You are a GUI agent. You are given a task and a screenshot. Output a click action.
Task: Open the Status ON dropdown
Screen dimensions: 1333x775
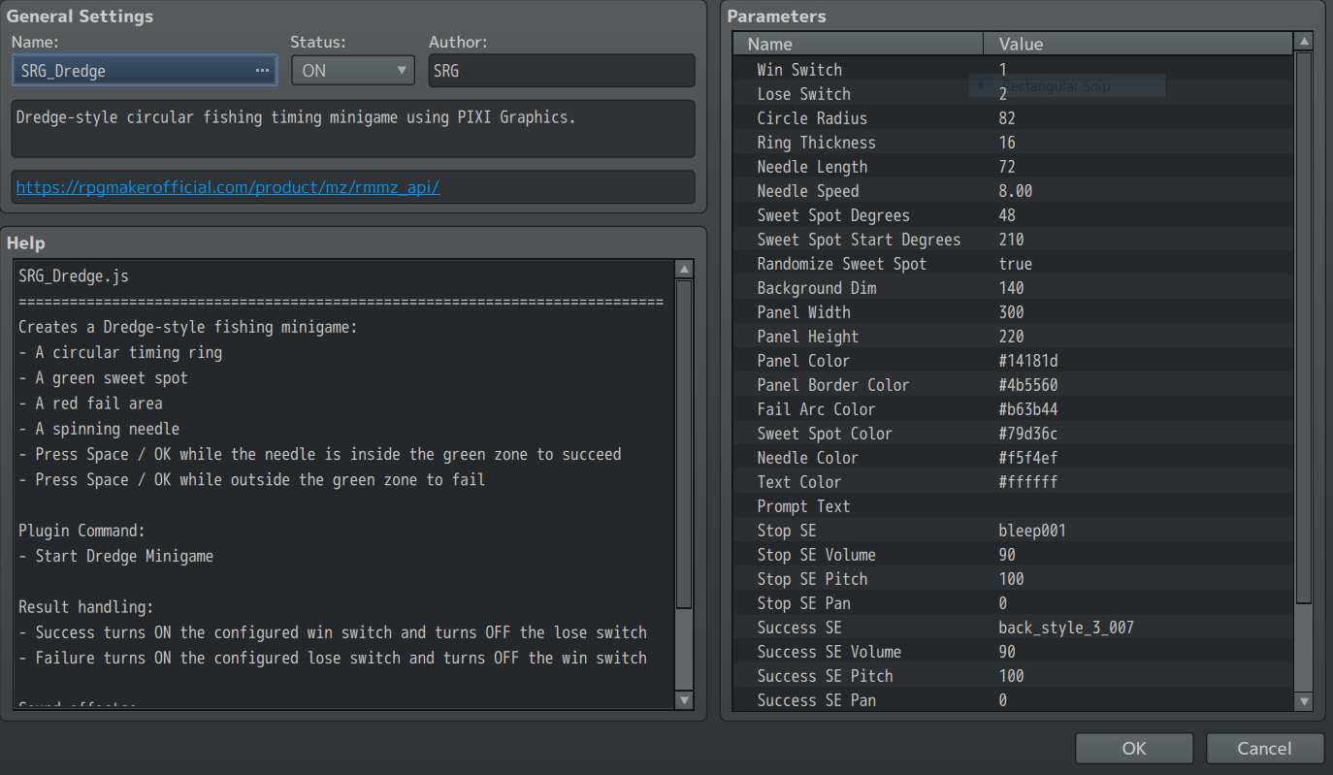(353, 71)
